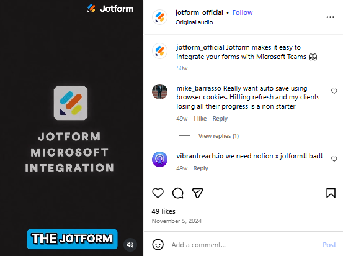Image resolution: width=343 pixels, height=256 pixels.
Task: Open Original audio link
Action: click(194, 22)
